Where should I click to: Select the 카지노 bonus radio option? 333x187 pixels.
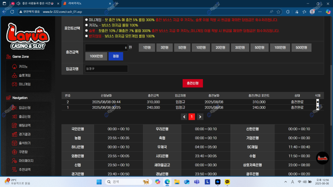pyautogui.click(x=87, y=25)
